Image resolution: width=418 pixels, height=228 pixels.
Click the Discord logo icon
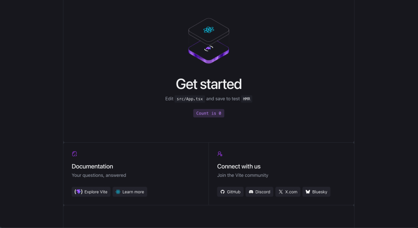click(x=251, y=192)
